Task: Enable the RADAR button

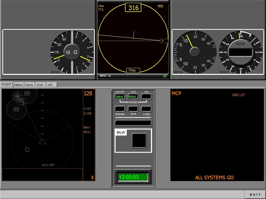Action: 120,109
